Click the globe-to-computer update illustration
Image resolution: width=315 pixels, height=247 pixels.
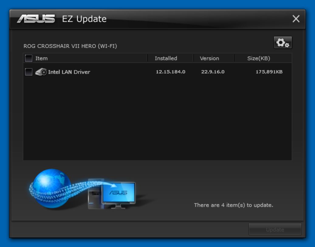[82, 189]
